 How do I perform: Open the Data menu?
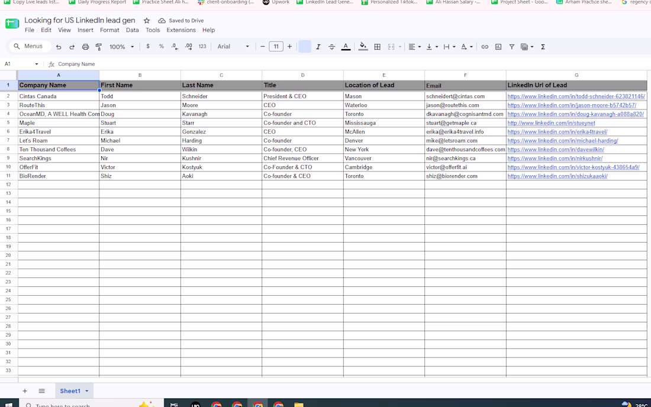pos(133,30)
